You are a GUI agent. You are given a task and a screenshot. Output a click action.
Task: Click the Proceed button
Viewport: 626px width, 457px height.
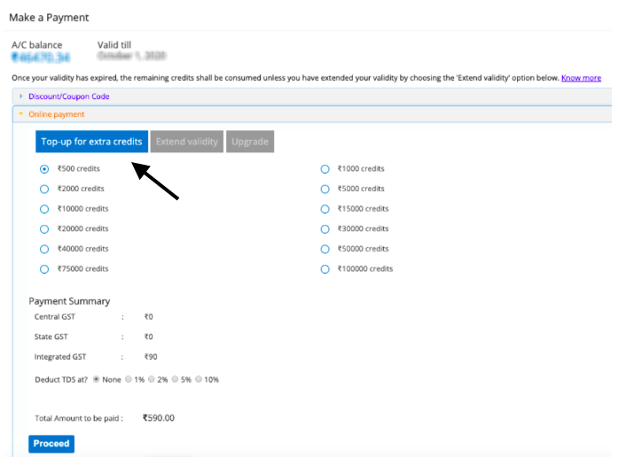pos(51,444)
